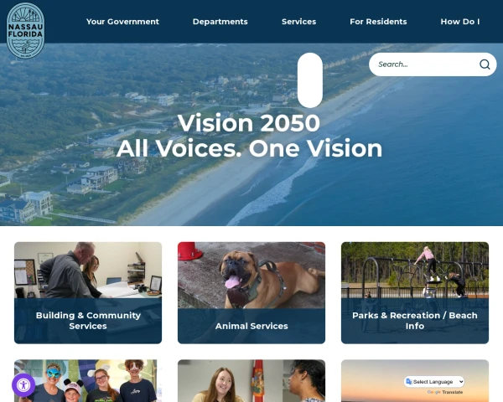Open the Departments menu
Image resolution: width=503 pixels, height=402 pixels.
[x=220, y=22]
